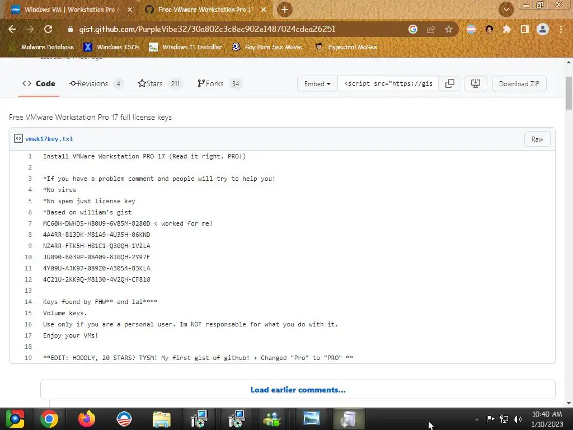
Task: Expand the tab search chevron
Action: (506, 10)
